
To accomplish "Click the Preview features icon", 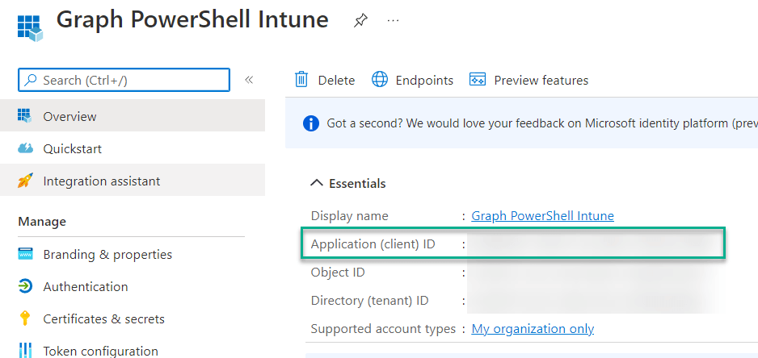I will point(477,80).
